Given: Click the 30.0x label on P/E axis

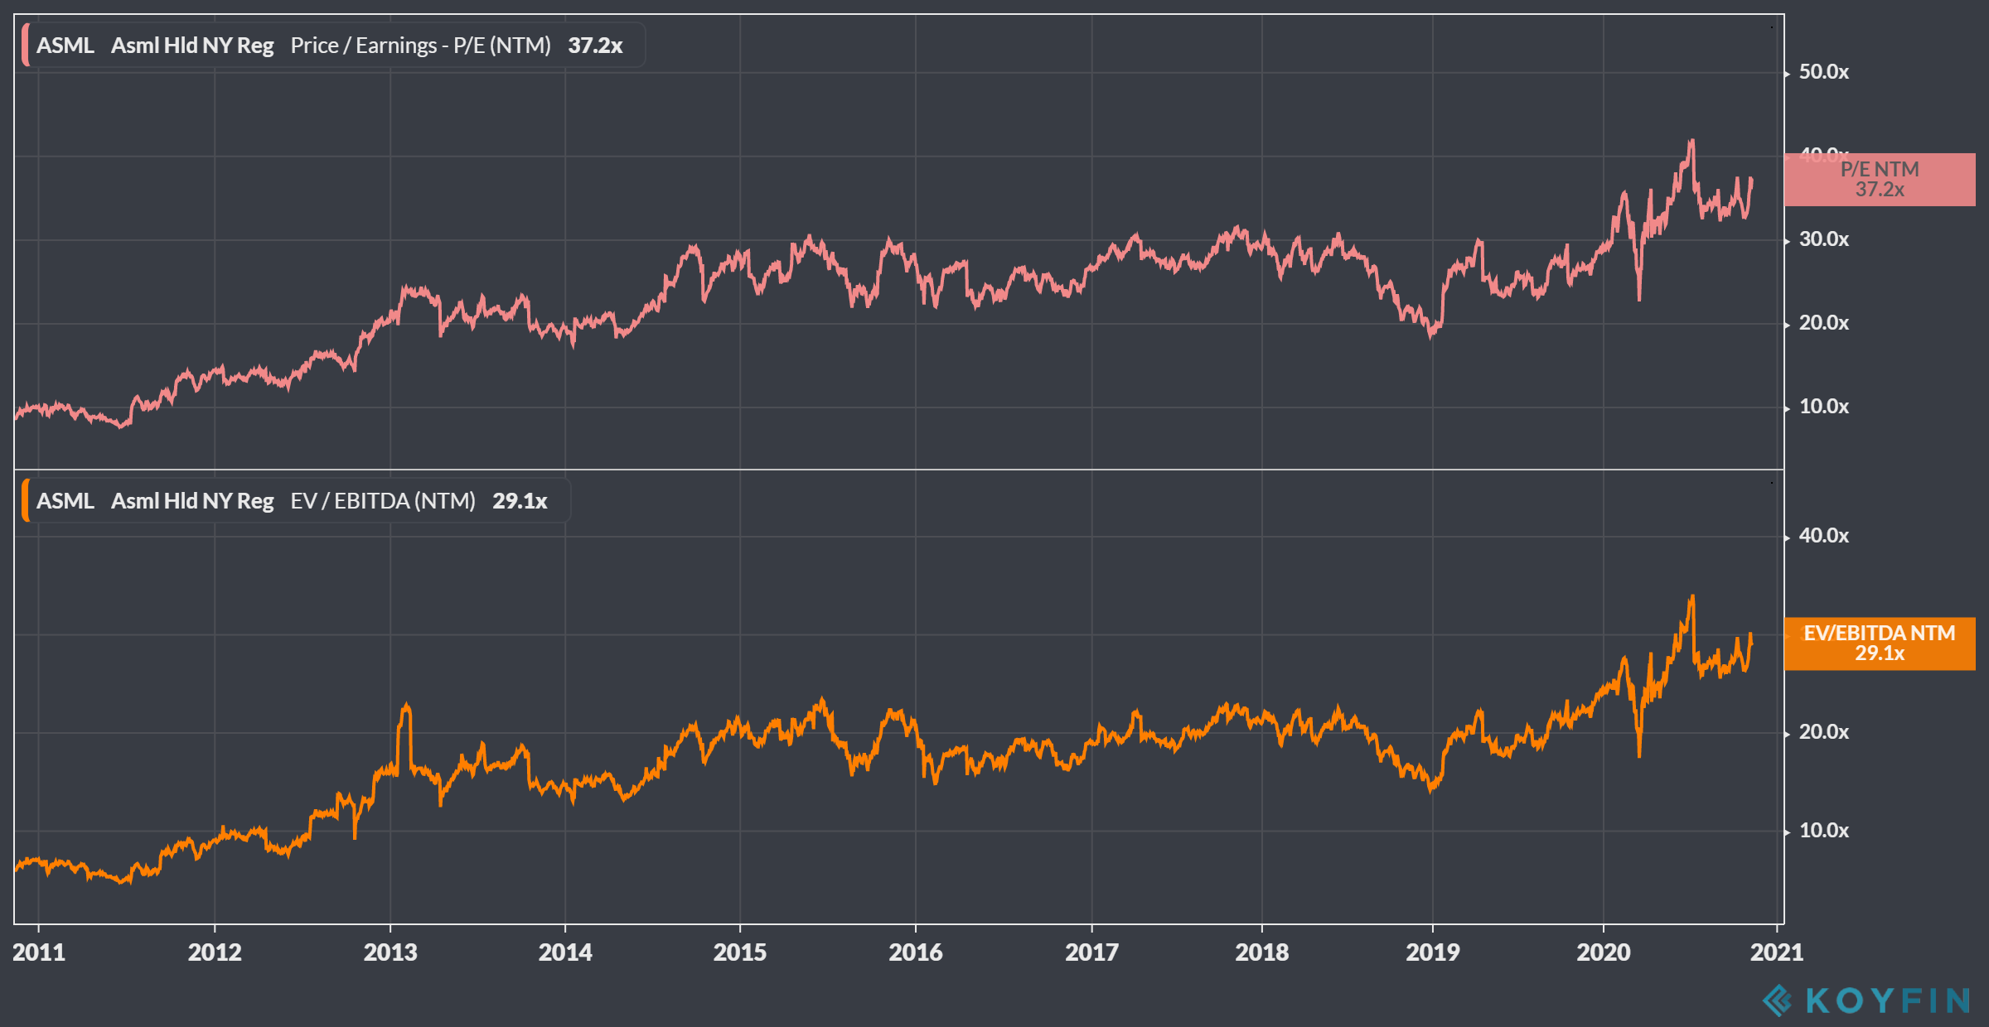Looking at the screenshot, I should (x=1823, y=239).
